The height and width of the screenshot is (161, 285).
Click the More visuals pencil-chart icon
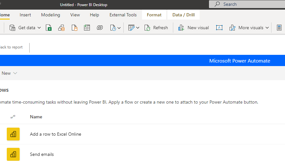[233, 28]
